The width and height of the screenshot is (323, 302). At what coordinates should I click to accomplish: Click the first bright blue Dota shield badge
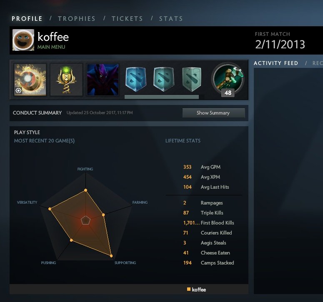[x=136, y=79]
